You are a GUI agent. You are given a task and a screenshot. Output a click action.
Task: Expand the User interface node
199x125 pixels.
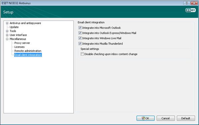(x=7, y=35)
